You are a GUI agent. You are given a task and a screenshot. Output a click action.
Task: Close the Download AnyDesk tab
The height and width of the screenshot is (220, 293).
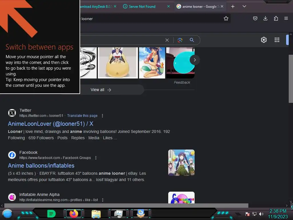[115, 6]
